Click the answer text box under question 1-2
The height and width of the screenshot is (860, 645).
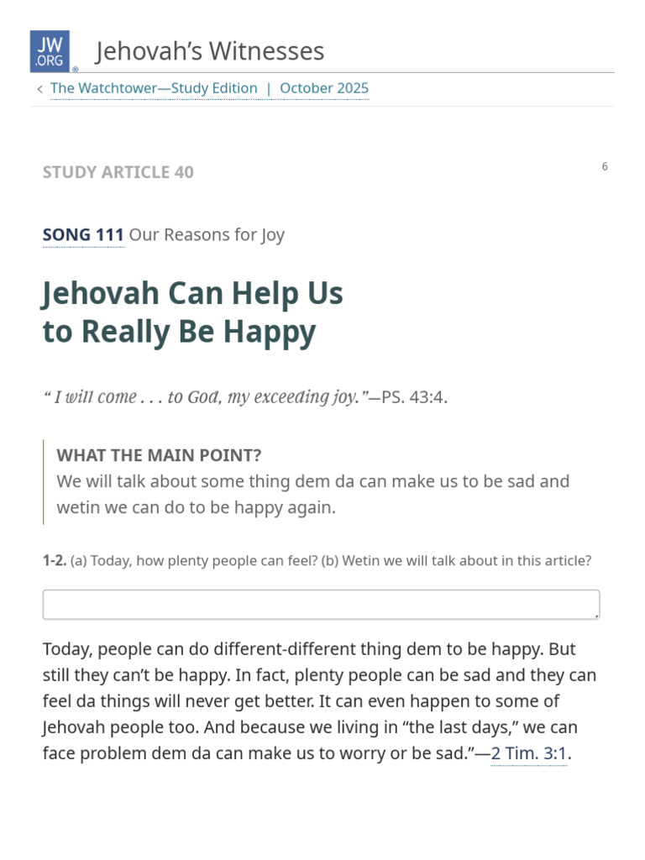coord(321,604)
